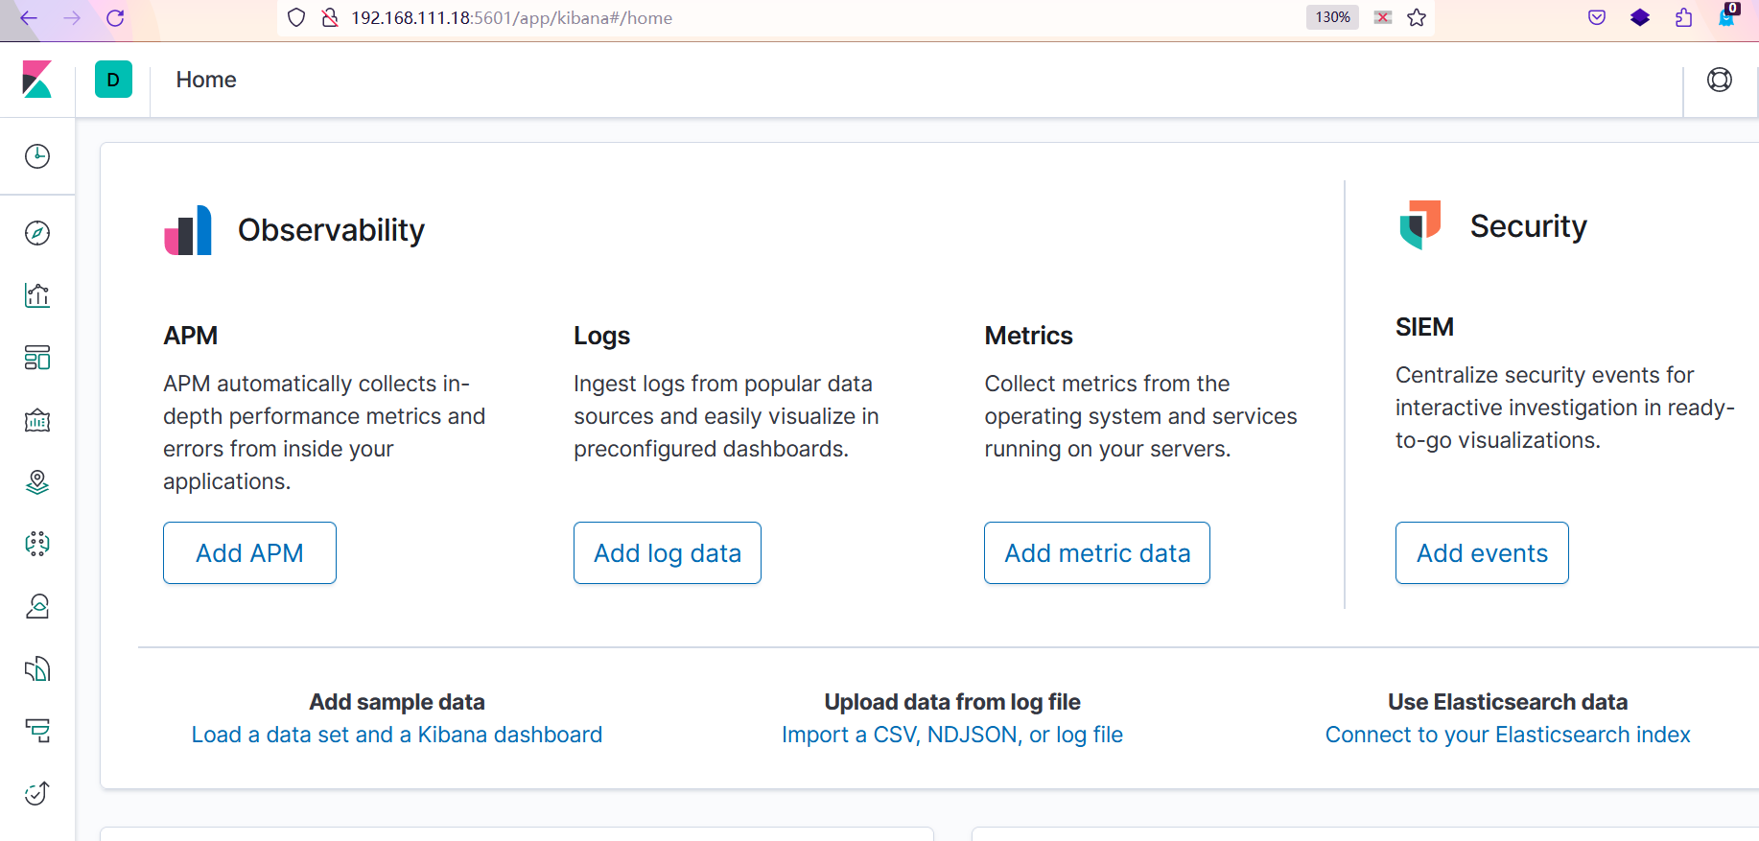Click the Kibana logo

tap(37, 80)
